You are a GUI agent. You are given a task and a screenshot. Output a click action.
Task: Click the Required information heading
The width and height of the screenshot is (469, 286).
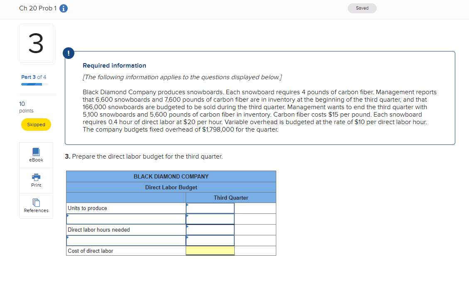coord(114,66)
